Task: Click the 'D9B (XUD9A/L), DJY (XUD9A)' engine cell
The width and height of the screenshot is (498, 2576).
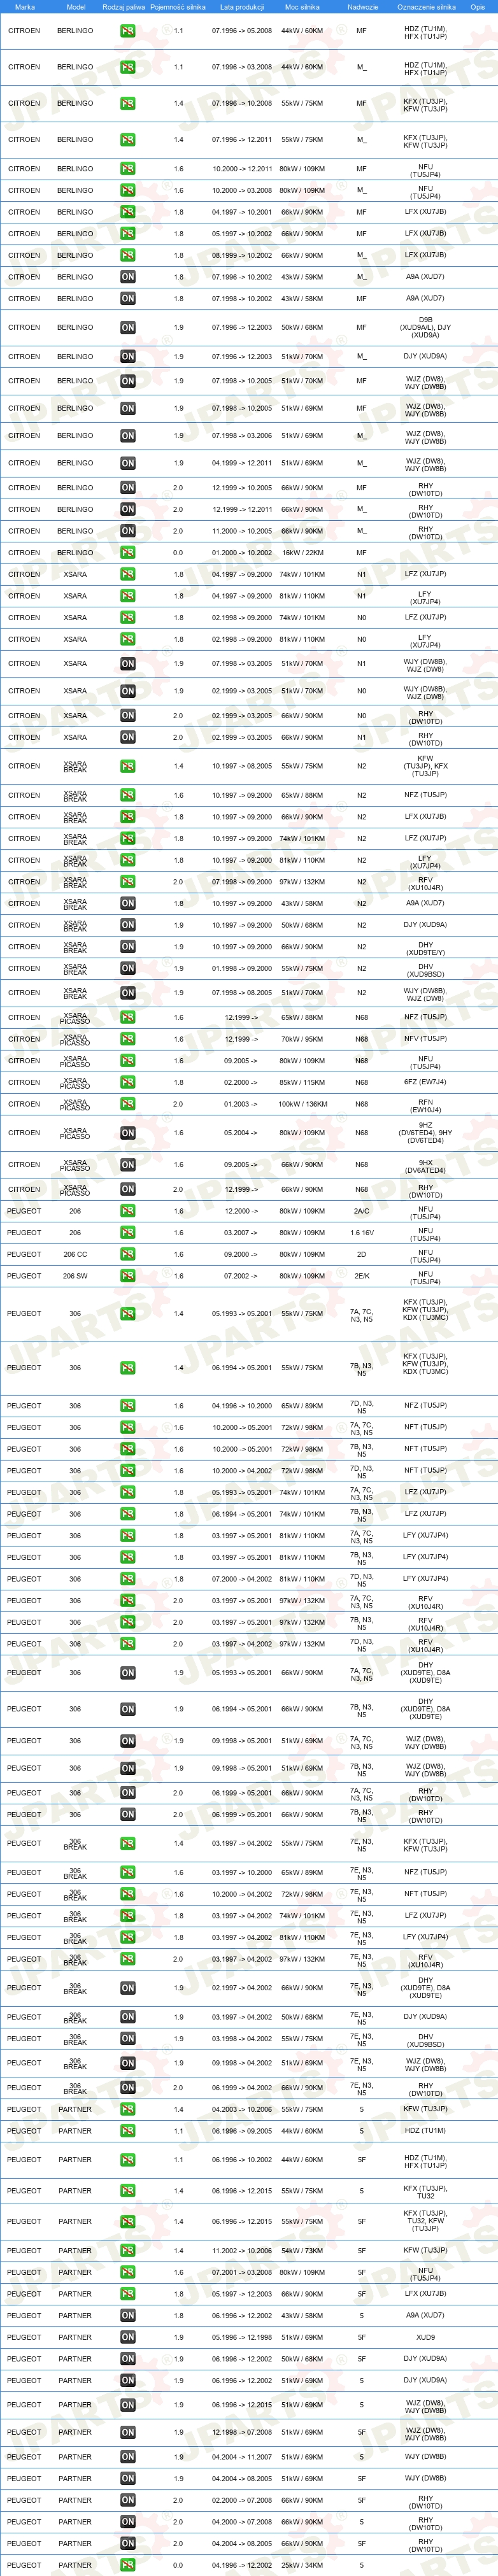Action: coord(426,327)
